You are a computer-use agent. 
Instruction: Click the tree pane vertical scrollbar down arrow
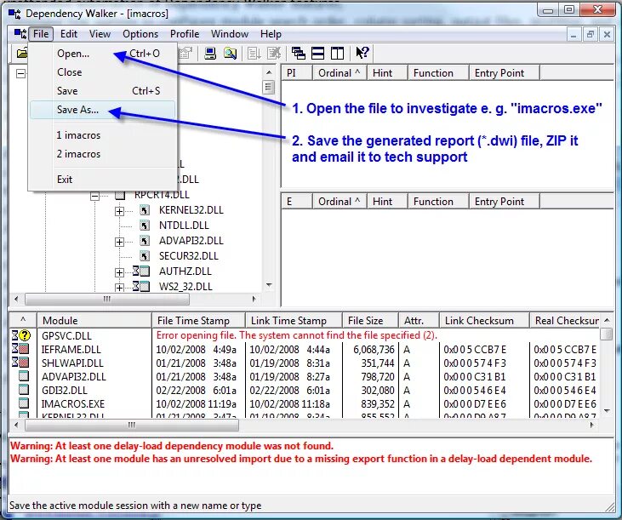pos(269,285)
